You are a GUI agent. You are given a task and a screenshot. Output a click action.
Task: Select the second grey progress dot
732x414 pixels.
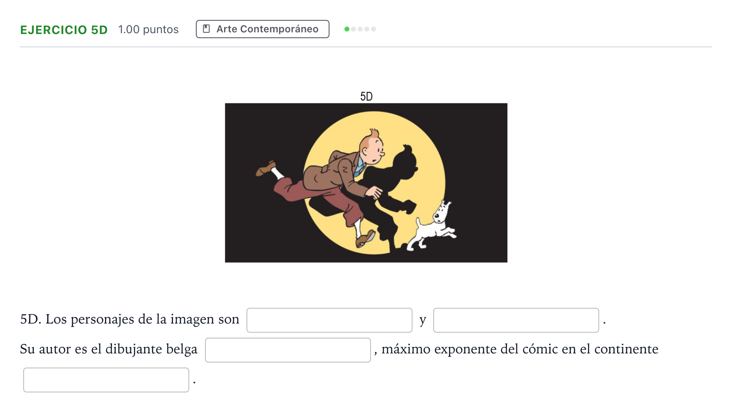pos(354,29)
